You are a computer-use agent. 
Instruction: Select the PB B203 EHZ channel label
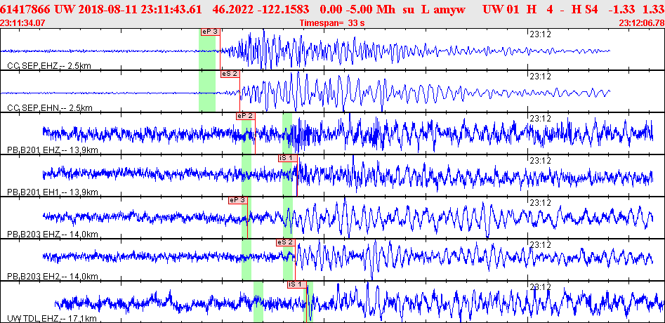pos(52,235)
